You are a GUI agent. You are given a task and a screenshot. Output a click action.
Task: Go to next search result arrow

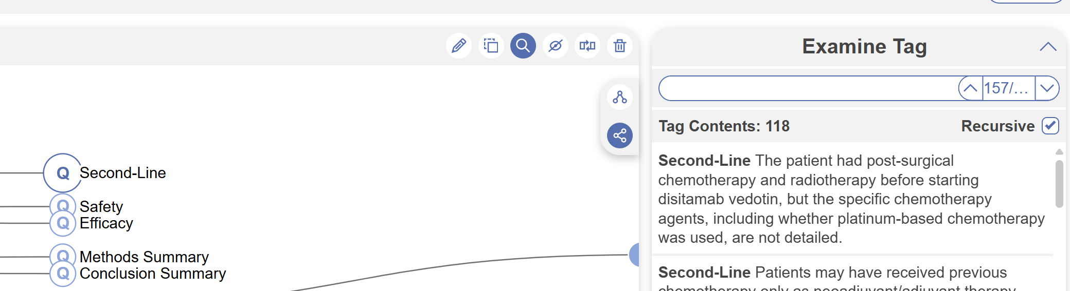click(1047, 88)
